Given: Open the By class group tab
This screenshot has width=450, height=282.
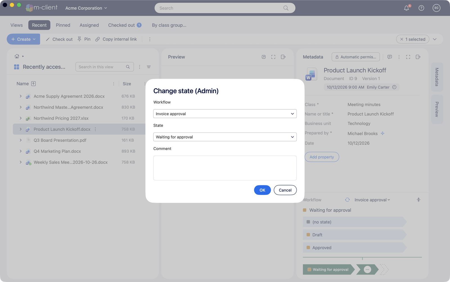Looking at the screenshot, I should (169, 25).
